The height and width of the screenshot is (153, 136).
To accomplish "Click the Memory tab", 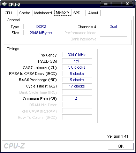I will [x=63, y=13].
